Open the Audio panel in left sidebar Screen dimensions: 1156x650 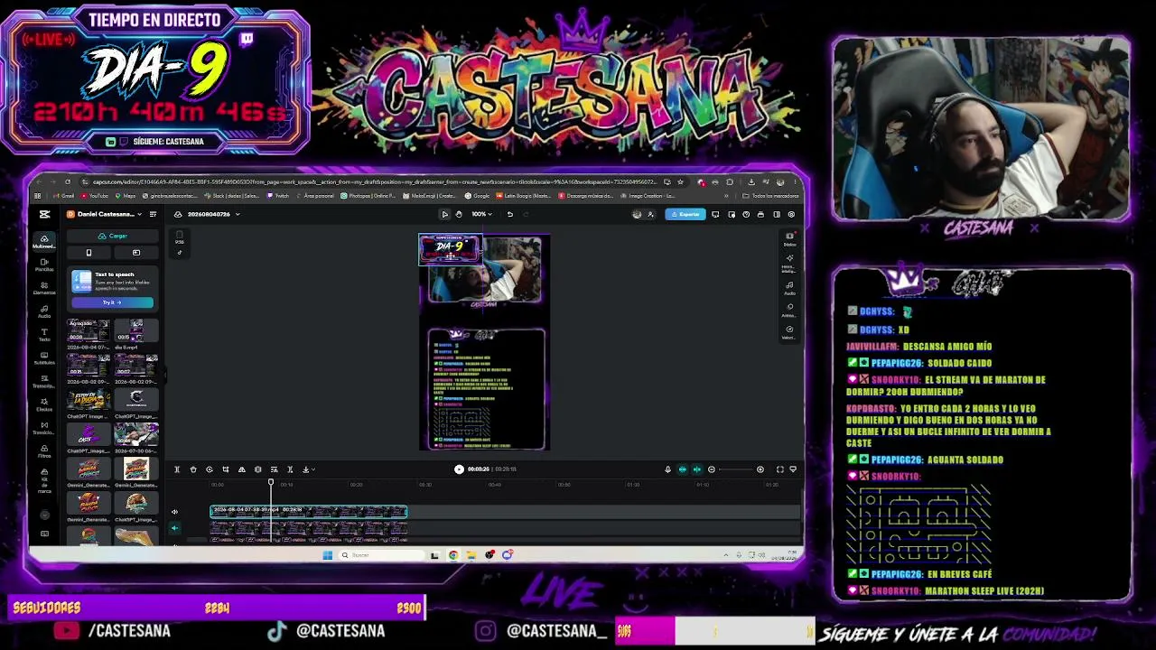pyautogui.click(x=43, y=311)
